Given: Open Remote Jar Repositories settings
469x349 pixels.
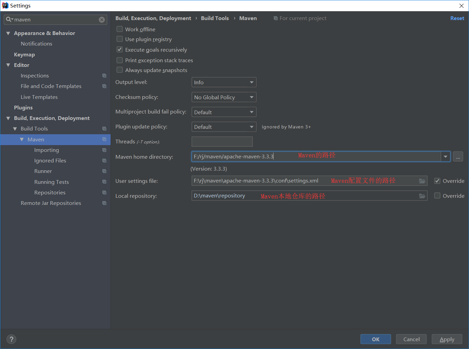Looking at the screenshot, I should [51, 203].
